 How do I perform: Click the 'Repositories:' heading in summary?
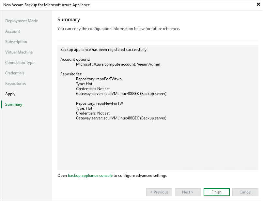71,74
